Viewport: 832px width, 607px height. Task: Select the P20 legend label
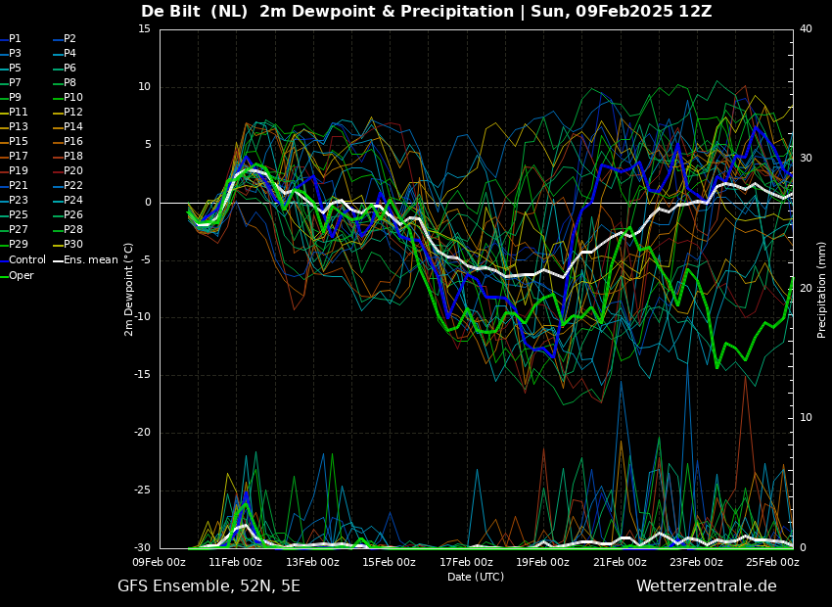click(69, 171)
